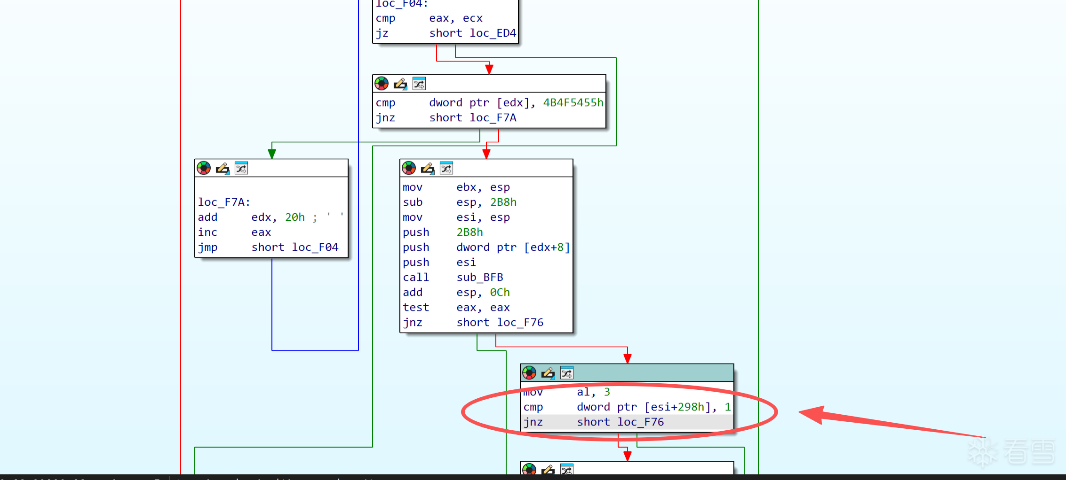
Task: Click group icon on cmp 4B4F5455h node
Action: point(419,84)
